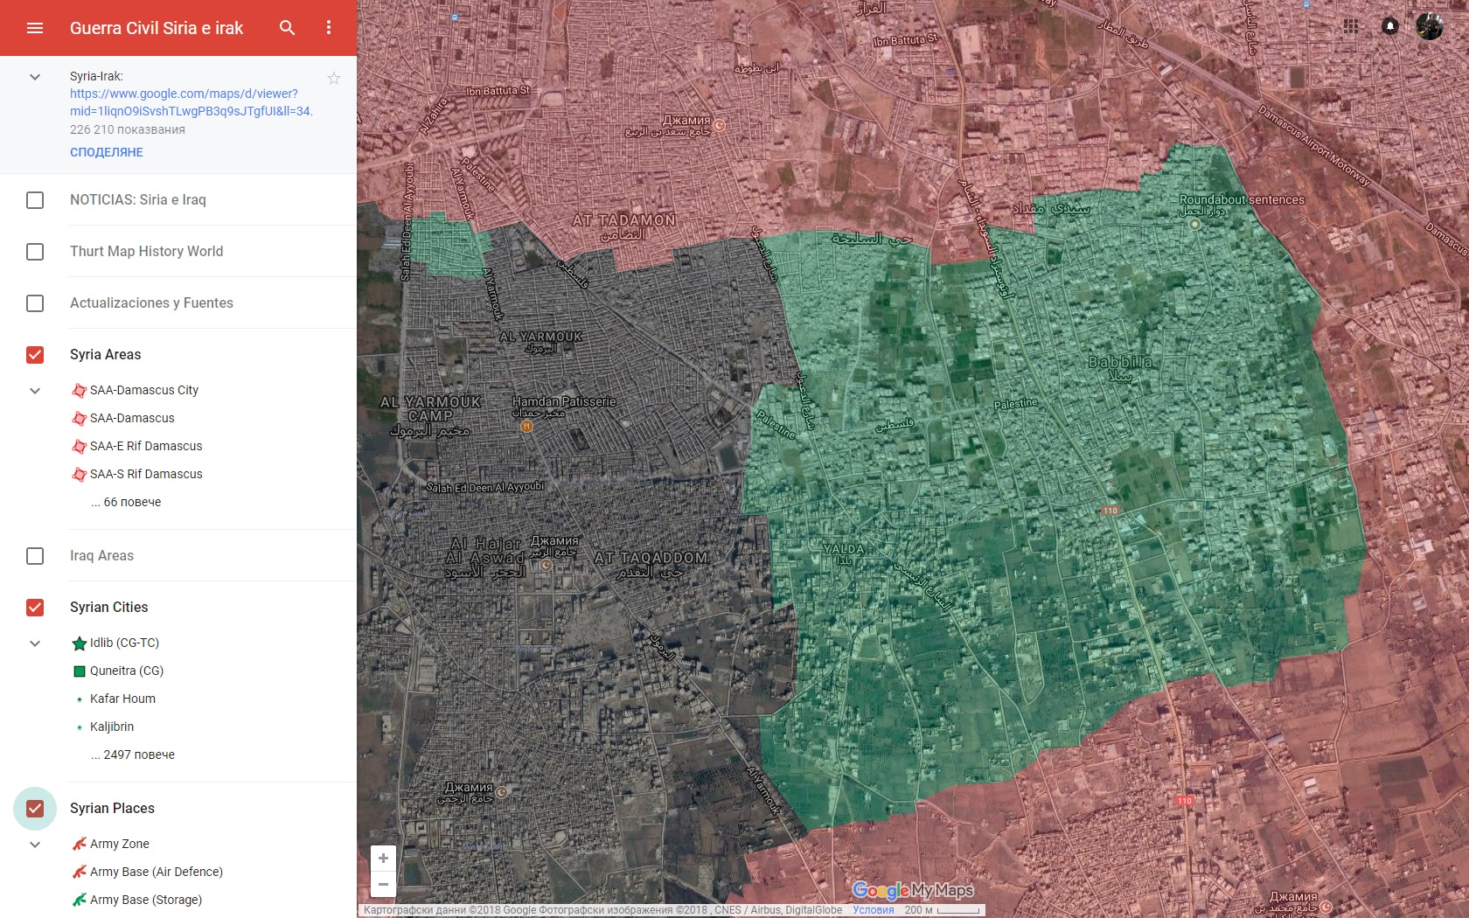Zoom out on the map
This screenshot has width=1469, height=918.
pyautogui.click(x=383, y=884)
